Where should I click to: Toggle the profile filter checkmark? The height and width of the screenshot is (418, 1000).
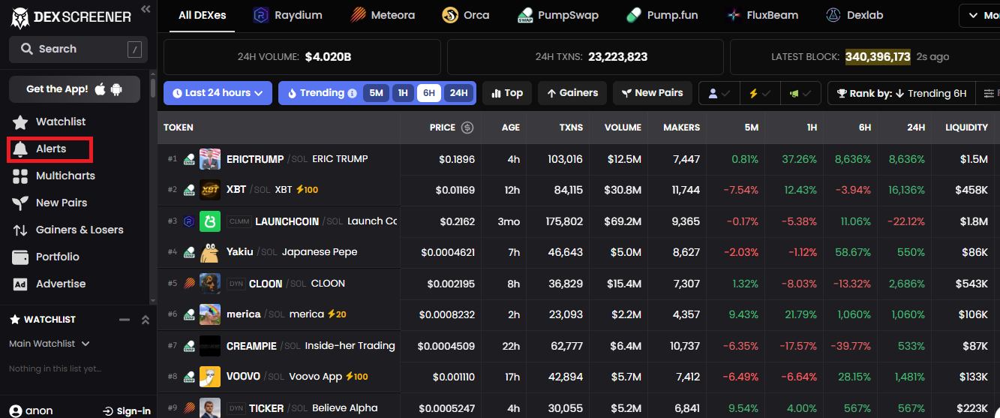tap(719, 93)
